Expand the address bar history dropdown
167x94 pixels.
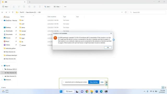[122, 12]
